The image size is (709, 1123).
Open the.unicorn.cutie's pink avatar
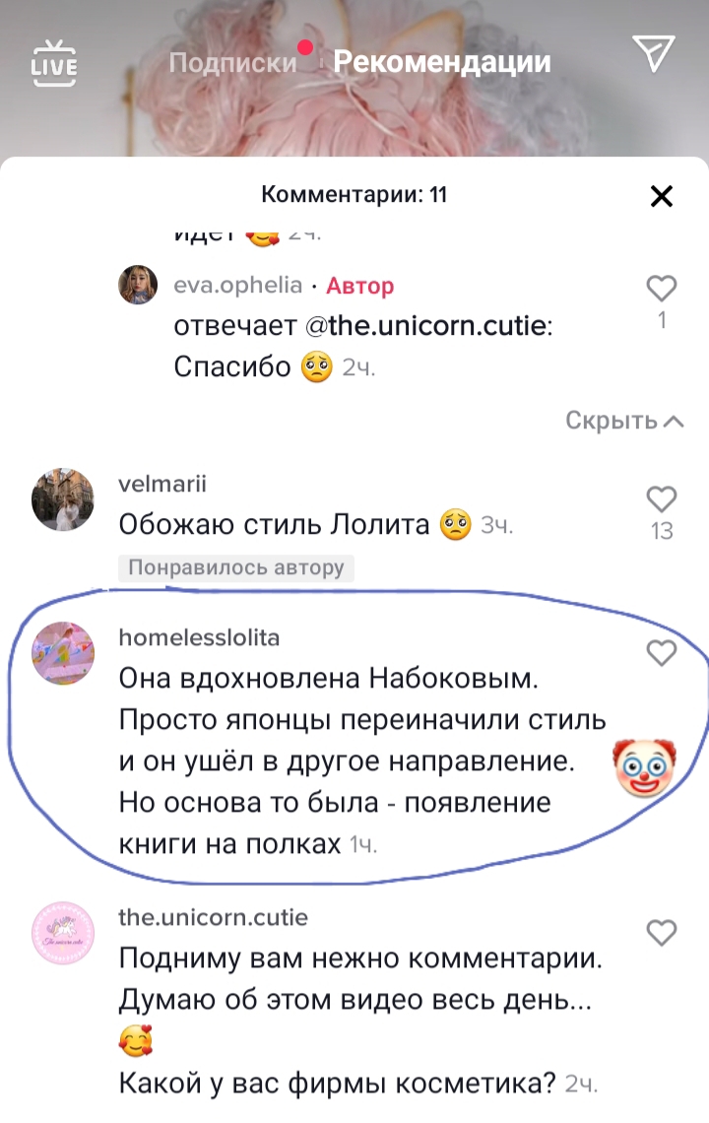[63, 933]
